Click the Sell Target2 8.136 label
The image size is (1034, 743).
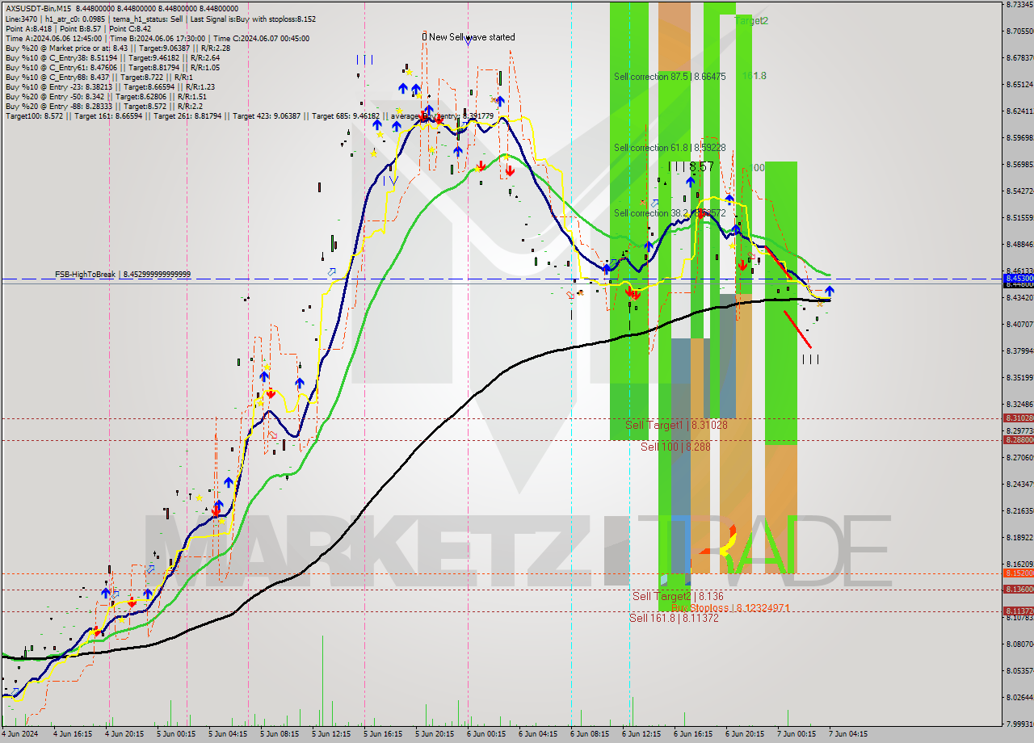[677, 596]
